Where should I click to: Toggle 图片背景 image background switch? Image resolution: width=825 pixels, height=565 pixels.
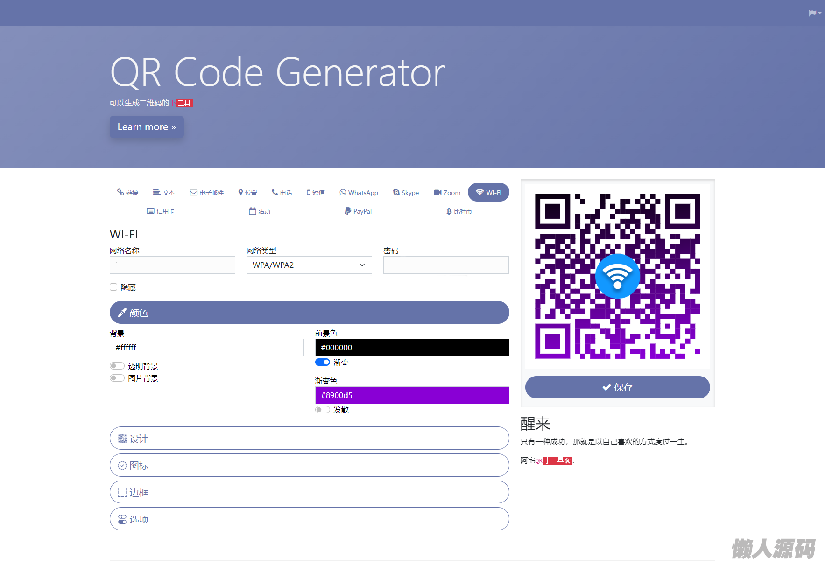[x=117, y=378]
